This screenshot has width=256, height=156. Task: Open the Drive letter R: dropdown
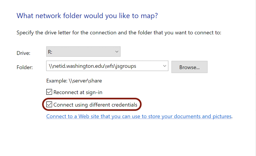83,52
